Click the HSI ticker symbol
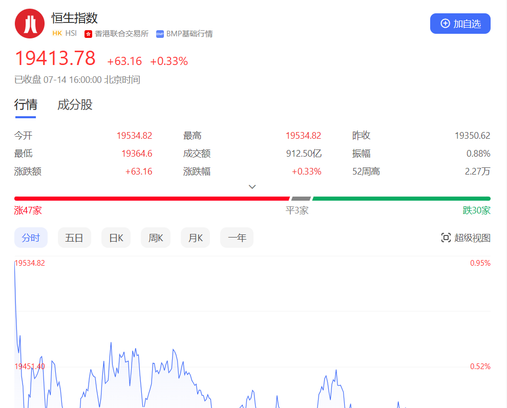The image size is (507, 408). coord(71,33)
